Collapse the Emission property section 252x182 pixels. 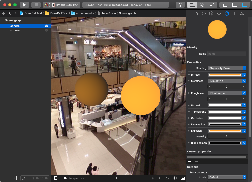pos(188,131)
